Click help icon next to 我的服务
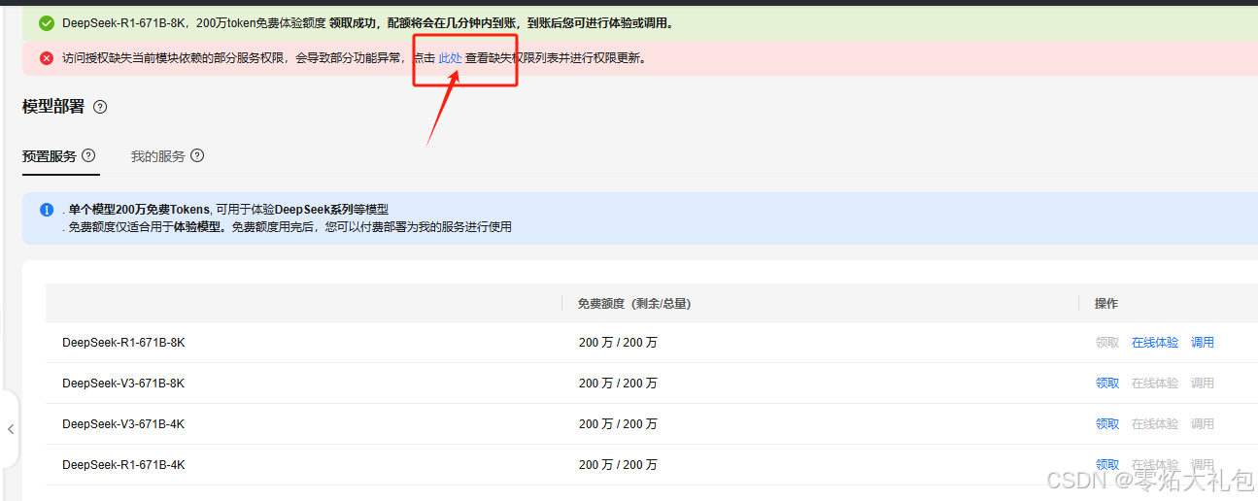Image resolution: width=1258 pixels, height=501 pixels. 197,155
